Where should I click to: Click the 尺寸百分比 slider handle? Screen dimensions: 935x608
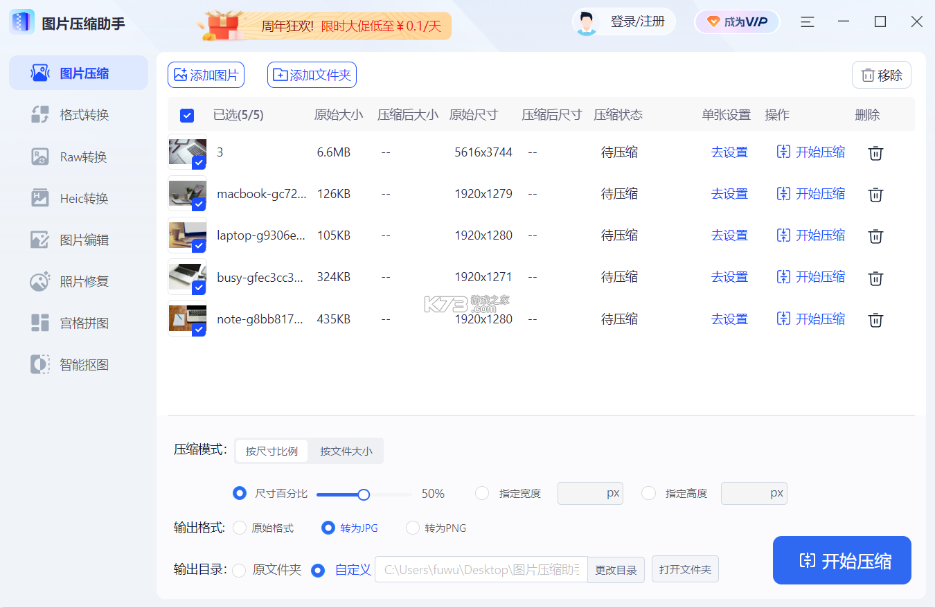coord(364,494)
